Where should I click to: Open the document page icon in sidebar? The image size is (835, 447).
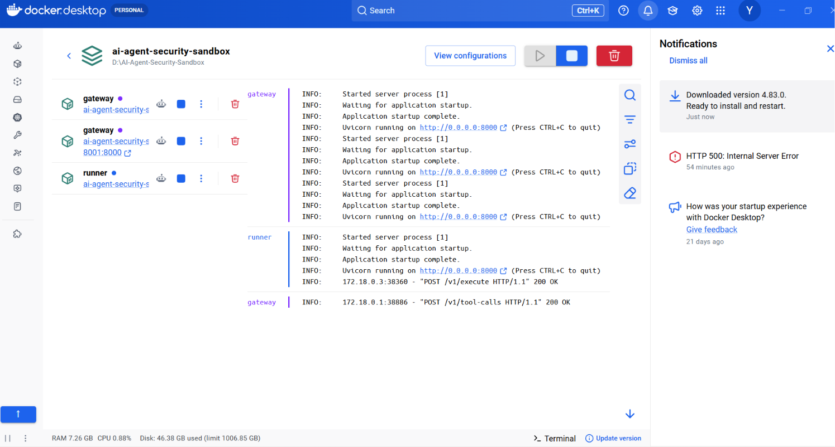click(17, 206)
